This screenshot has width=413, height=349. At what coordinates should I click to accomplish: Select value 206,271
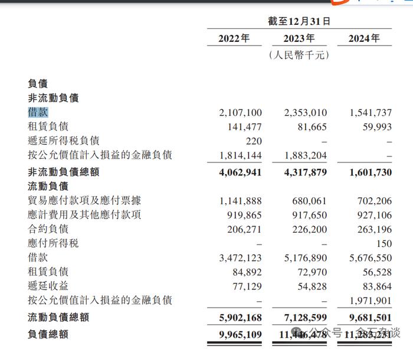click(244, 230)
